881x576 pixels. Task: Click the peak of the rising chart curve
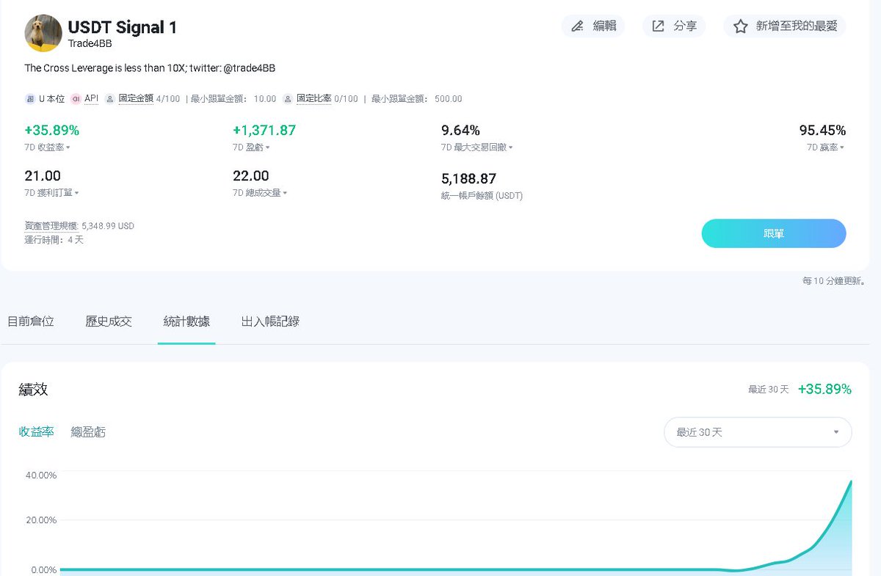coord(850,482)
